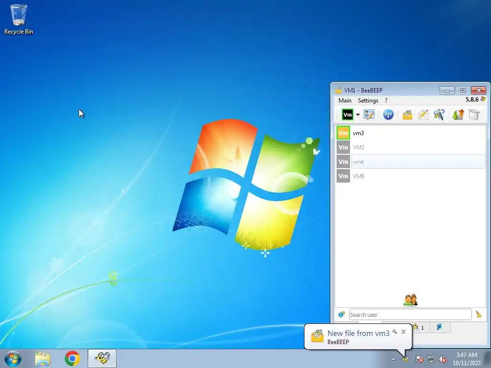Click the 5.8.6 version label

[x=472, y=100]
